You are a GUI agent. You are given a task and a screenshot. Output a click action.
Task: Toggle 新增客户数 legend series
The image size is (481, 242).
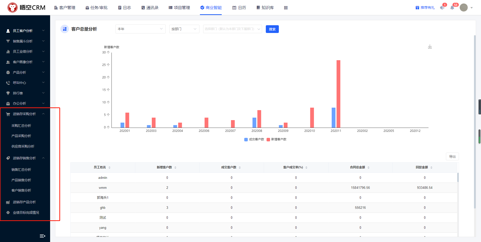[x=277, y=139]
